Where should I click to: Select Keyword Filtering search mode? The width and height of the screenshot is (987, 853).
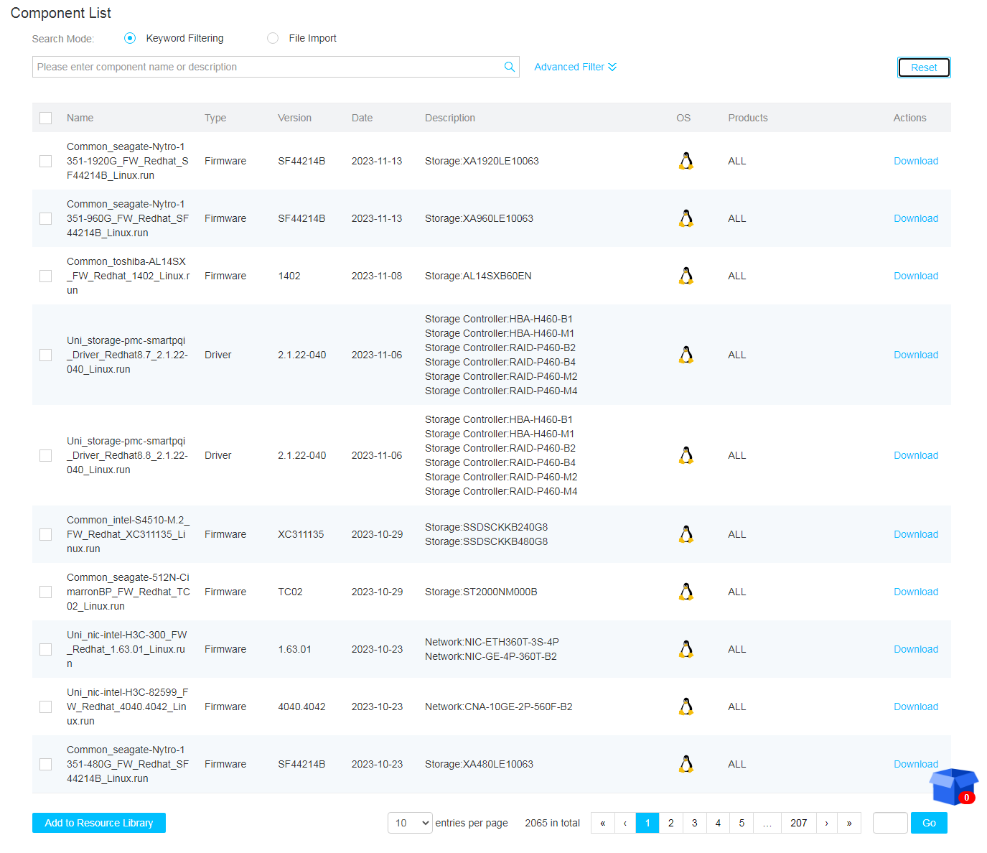click(130, 38)
